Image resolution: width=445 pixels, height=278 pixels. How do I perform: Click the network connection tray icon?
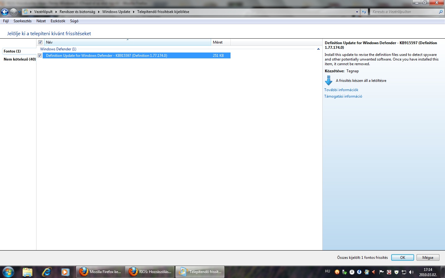[x=404, y=272]
